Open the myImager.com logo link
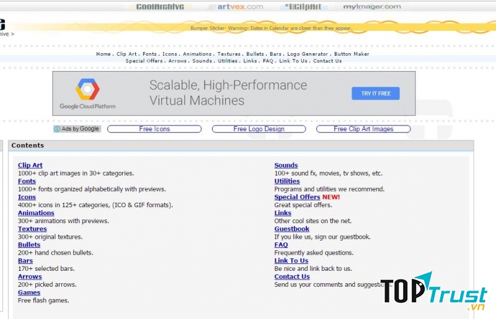Screen dimensions: 496x319 (x=372, y=7)
